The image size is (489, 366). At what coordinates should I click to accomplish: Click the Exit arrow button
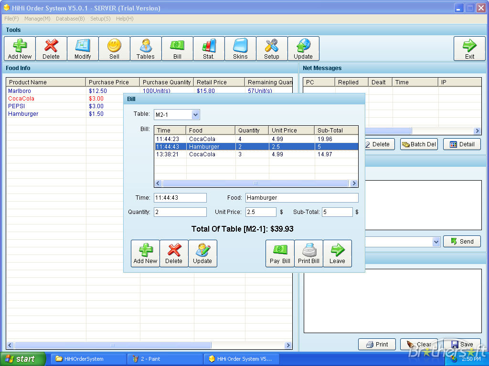pos(469,49)
